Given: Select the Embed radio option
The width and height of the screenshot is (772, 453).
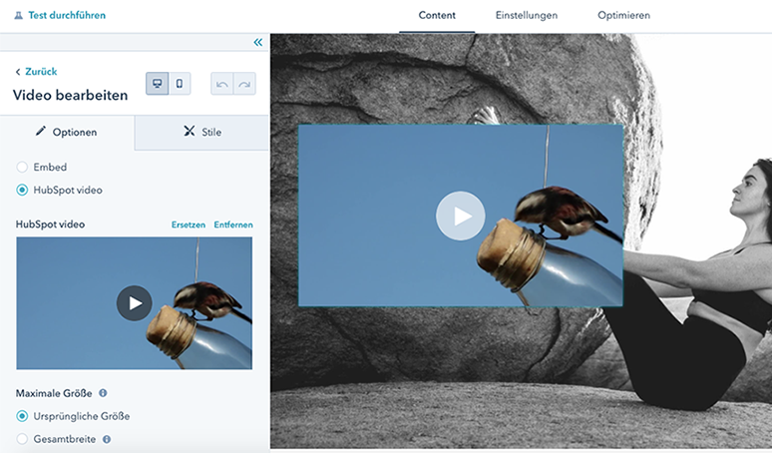Looking at the screenshot, I should tap(23, 167).
